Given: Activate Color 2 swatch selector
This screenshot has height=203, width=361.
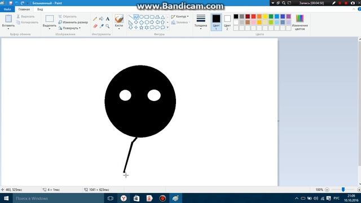Looking at the screenshot, I should click(227, 23).
